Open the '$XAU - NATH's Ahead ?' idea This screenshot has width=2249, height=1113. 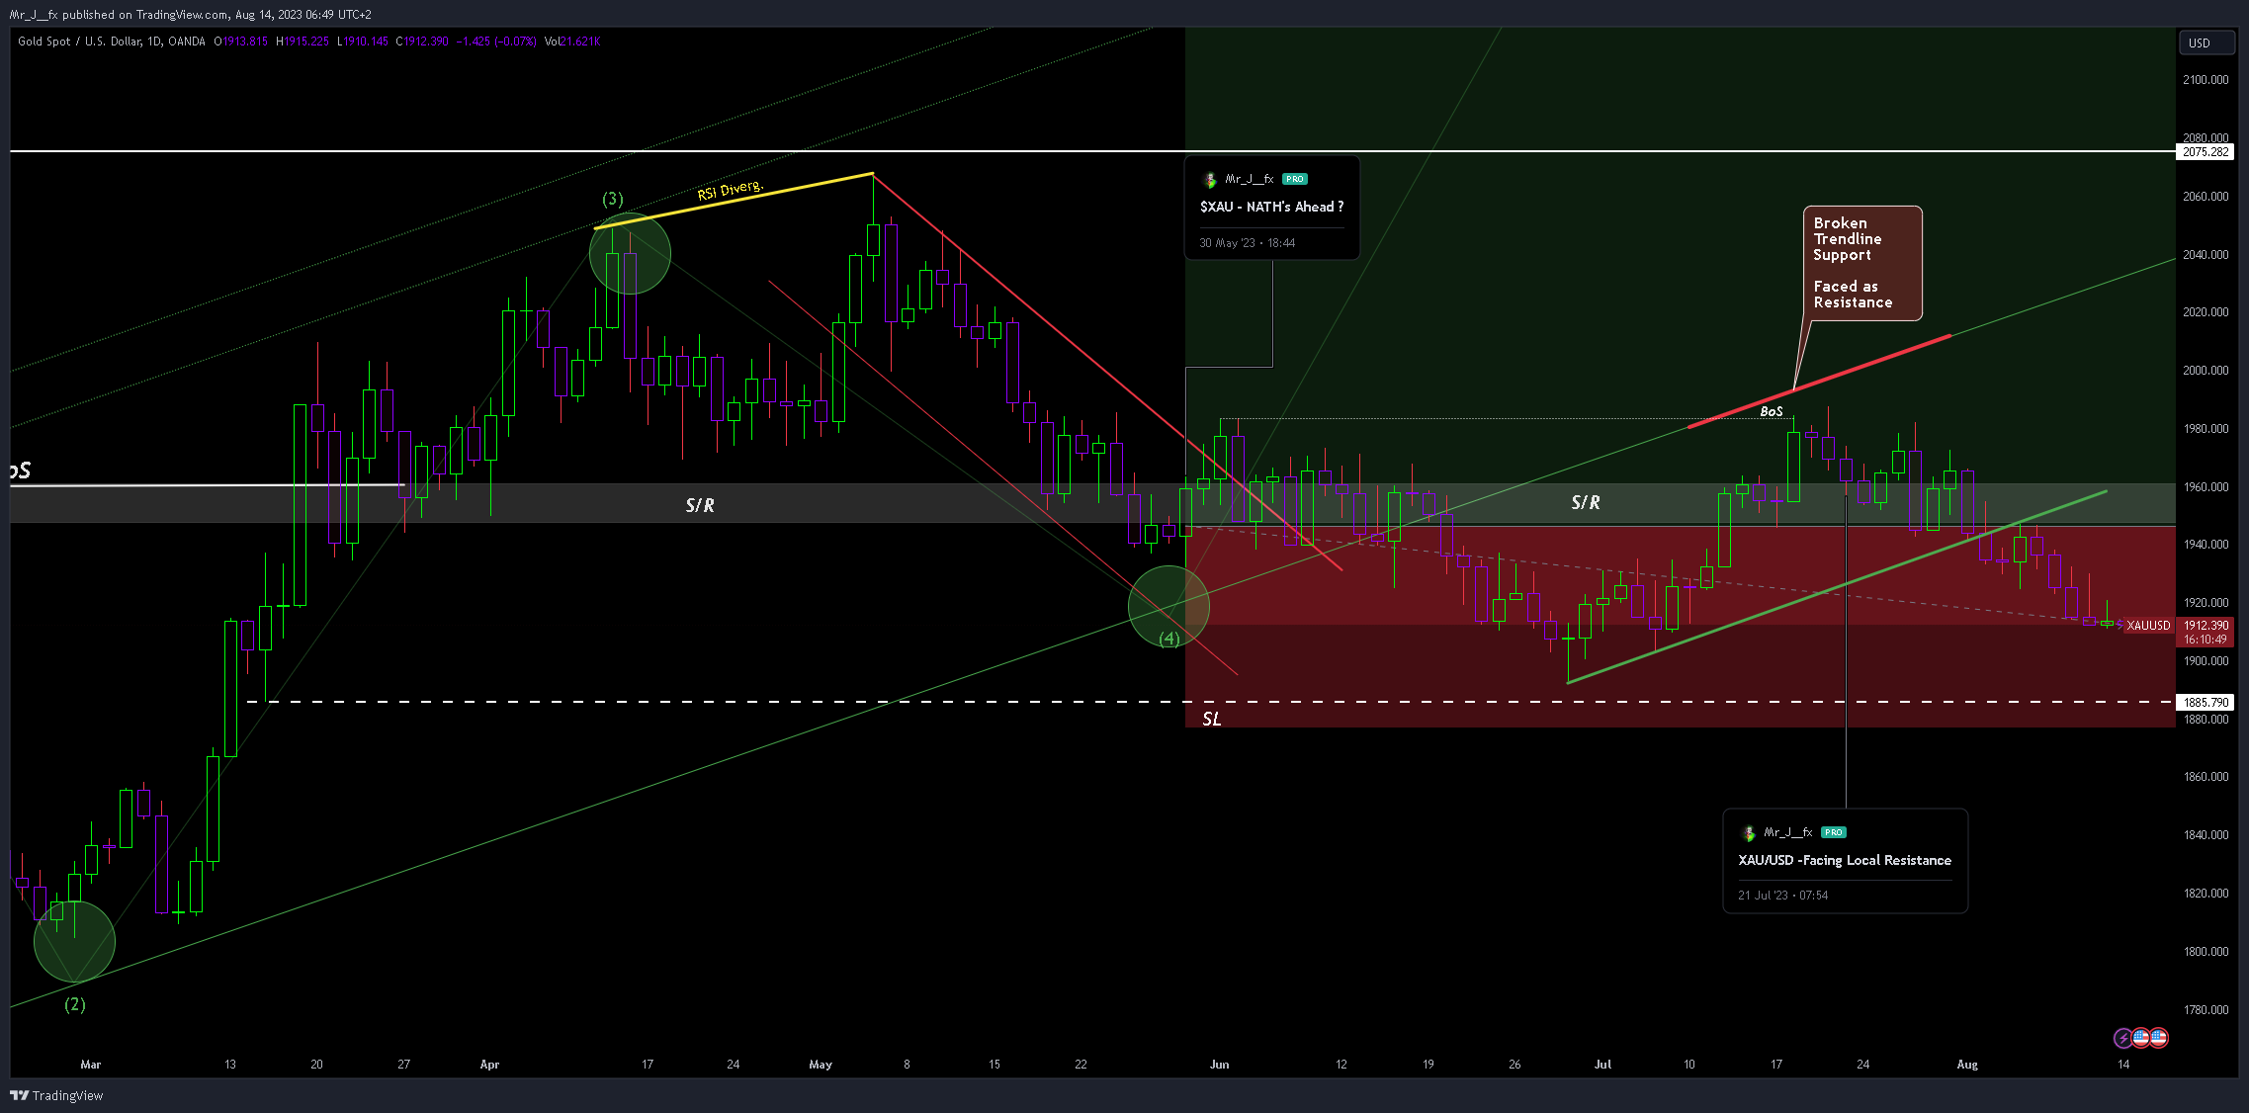tap(1271, 208)
